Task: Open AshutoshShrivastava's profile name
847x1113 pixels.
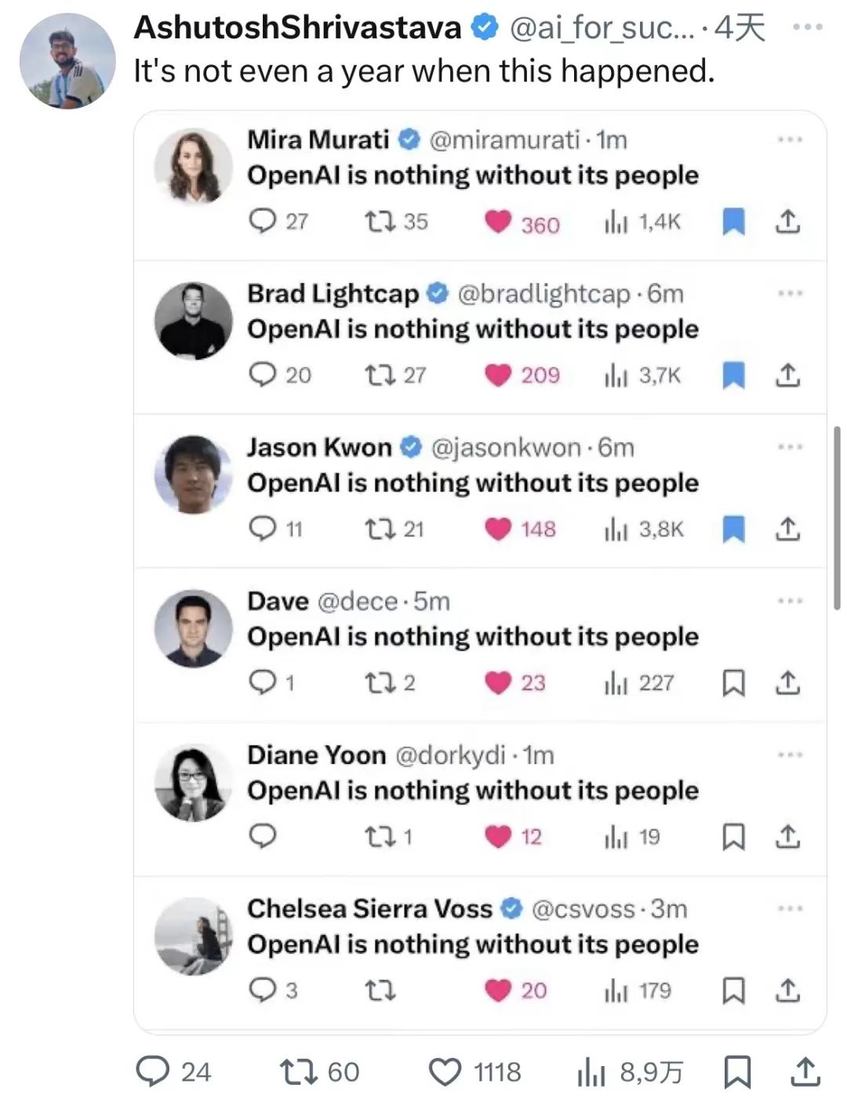Action: (297, 28)
